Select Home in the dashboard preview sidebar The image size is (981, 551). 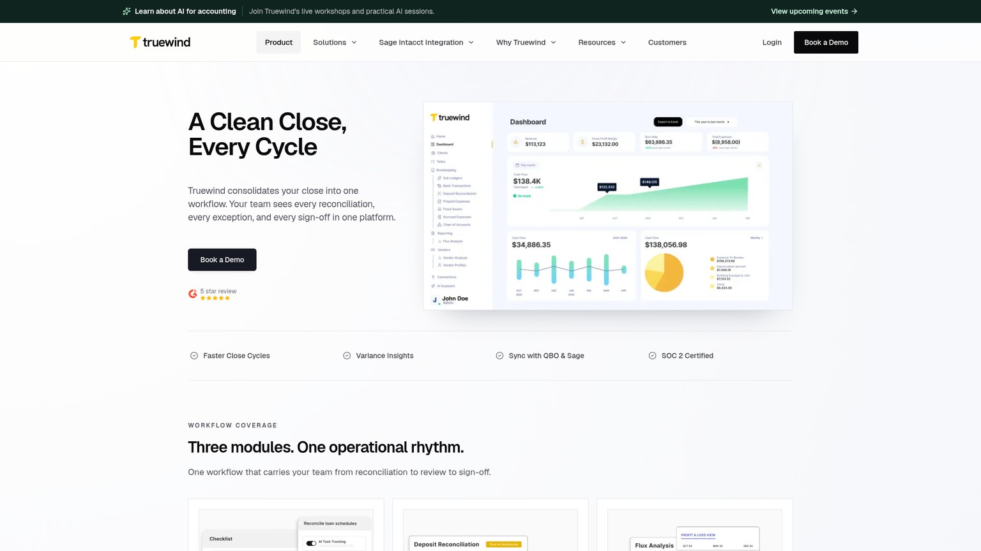pyautogui.click(x=439, y=136)
